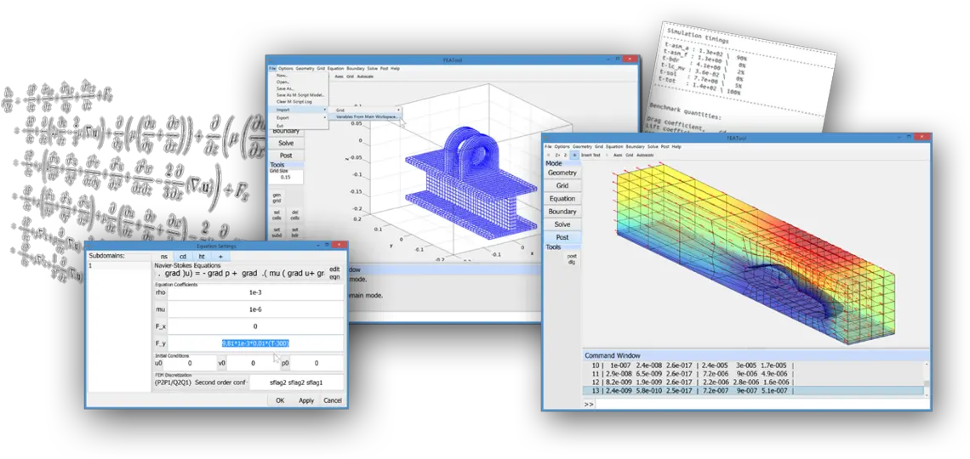Choose the 'set bdr' grid tool
Viewport: 970px width, 459px height.
[x=294, y=233]
